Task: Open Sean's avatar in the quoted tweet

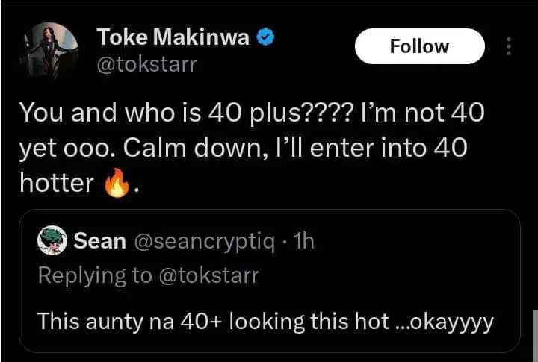Action: point(52,240)
